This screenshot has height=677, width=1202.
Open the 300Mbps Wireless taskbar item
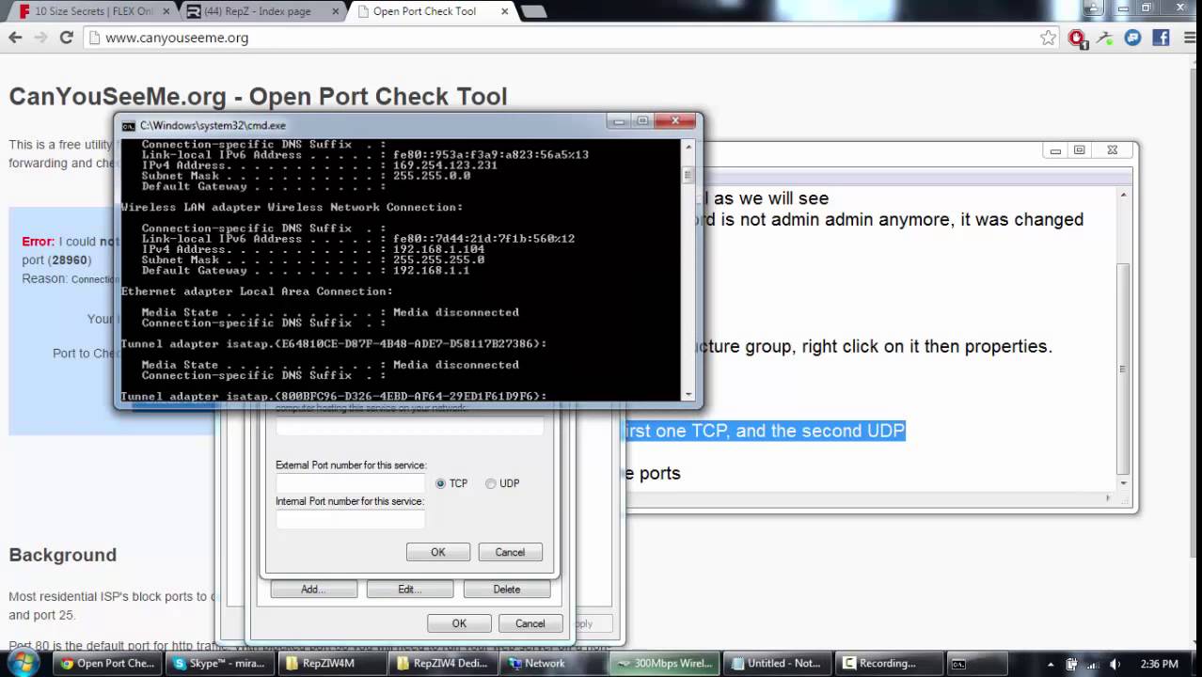coord(666,663)
